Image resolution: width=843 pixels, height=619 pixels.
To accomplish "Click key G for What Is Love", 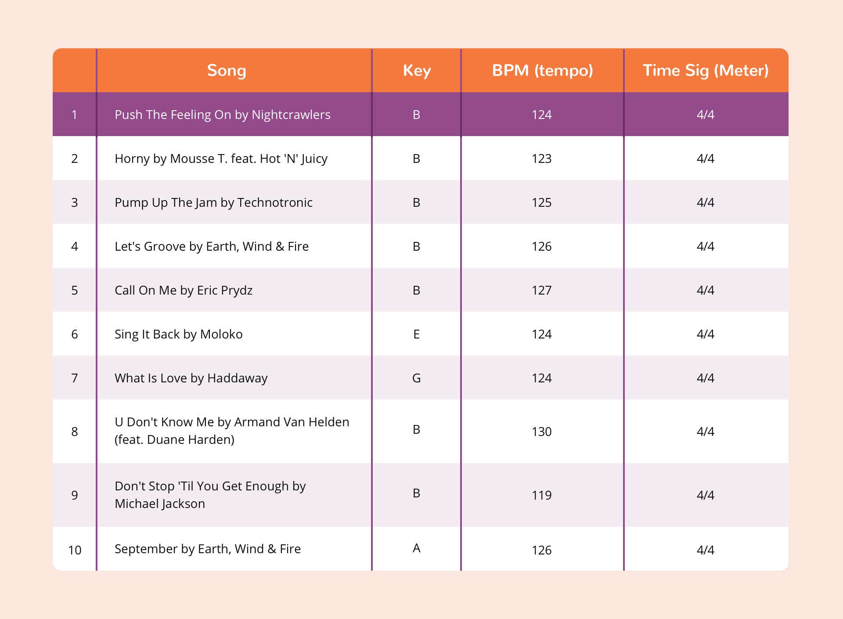I will tap(416, 378).
